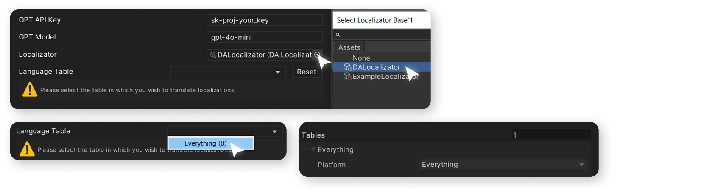Open Language Table dropdown beside Reset button
Image resolution: width=701 pixels, height=193 pixels.
pos(228,72)
